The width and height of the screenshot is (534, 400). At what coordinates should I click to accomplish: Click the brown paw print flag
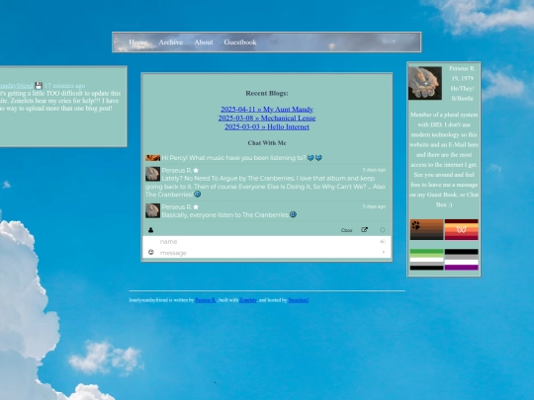(x=426, y=229)
